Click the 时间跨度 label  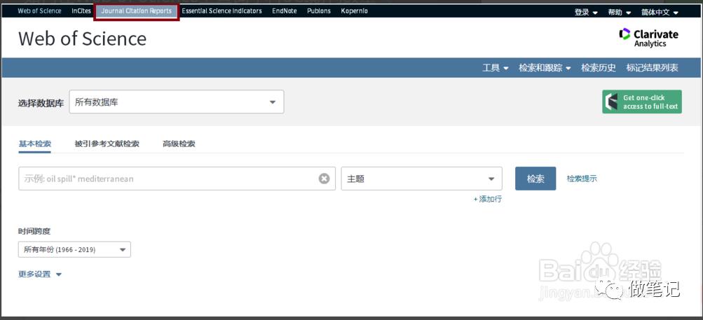34,231
